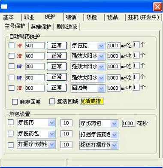The width and height of the screenshot is (163, 168).
Task: Click the 毫秒 unit label
Action: (x=142, y=123)
